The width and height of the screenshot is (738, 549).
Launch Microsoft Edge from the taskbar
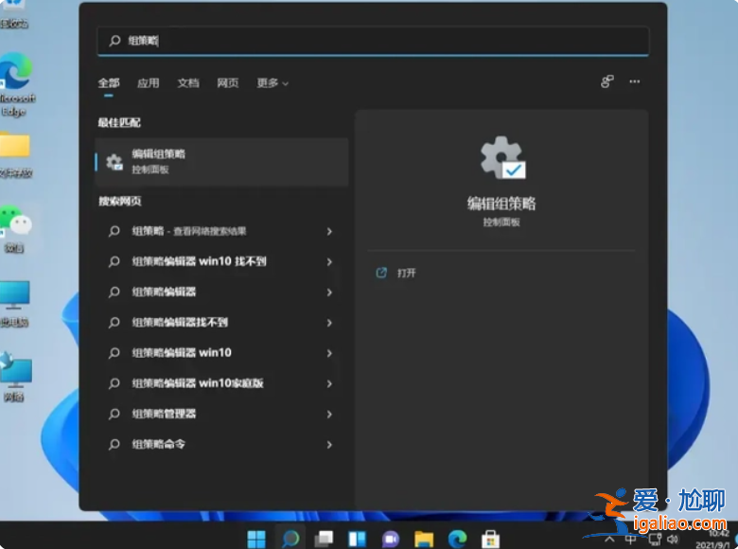[x=458, y=539]
